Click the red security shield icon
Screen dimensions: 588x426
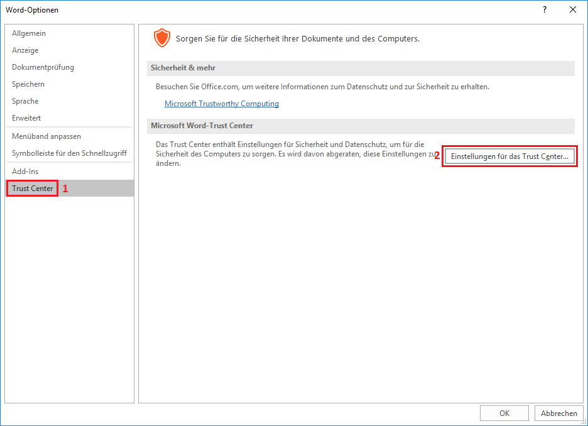[x=162, y=38]
